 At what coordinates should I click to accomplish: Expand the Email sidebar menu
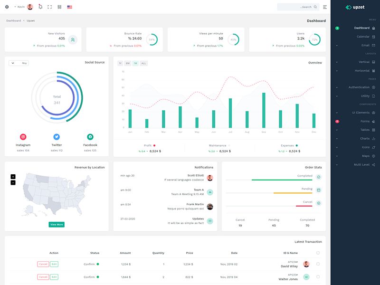click(365, 45)
